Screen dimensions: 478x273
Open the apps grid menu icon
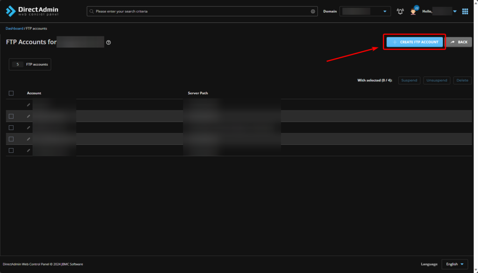tap(465, 11)
